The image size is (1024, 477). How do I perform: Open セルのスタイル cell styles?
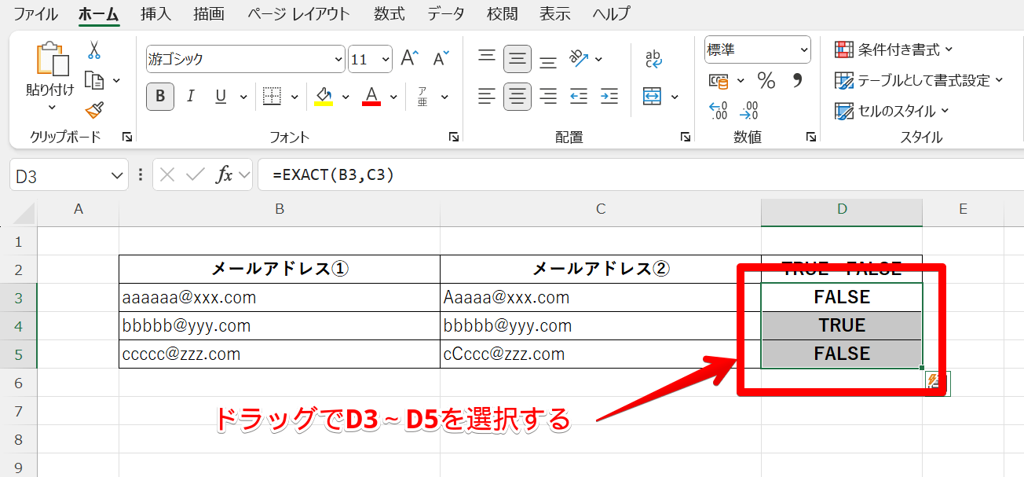pos(891,111)
